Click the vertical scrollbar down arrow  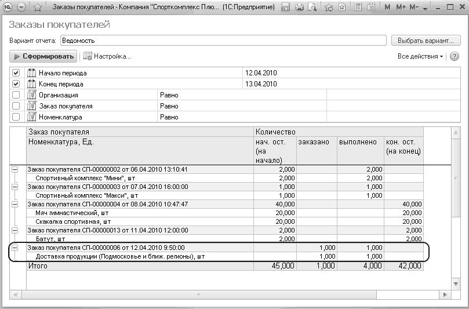[456, 284]
